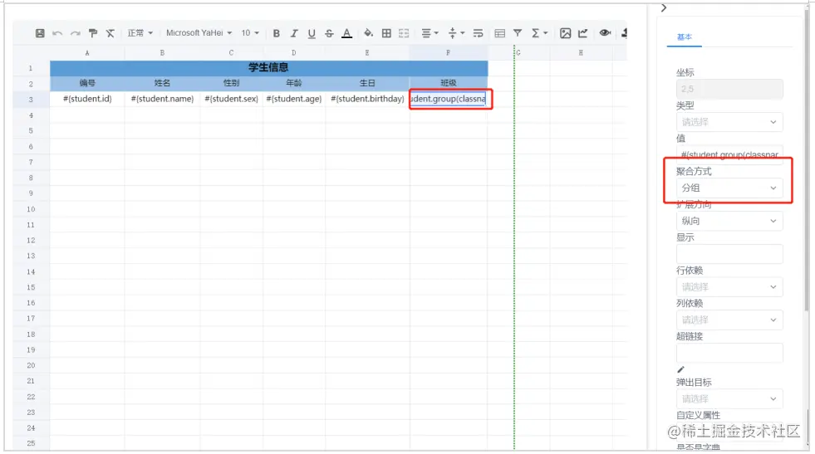Toggle text wrapping
The height and width of the screenshot is (454, 815).
(x=479, y=33)
